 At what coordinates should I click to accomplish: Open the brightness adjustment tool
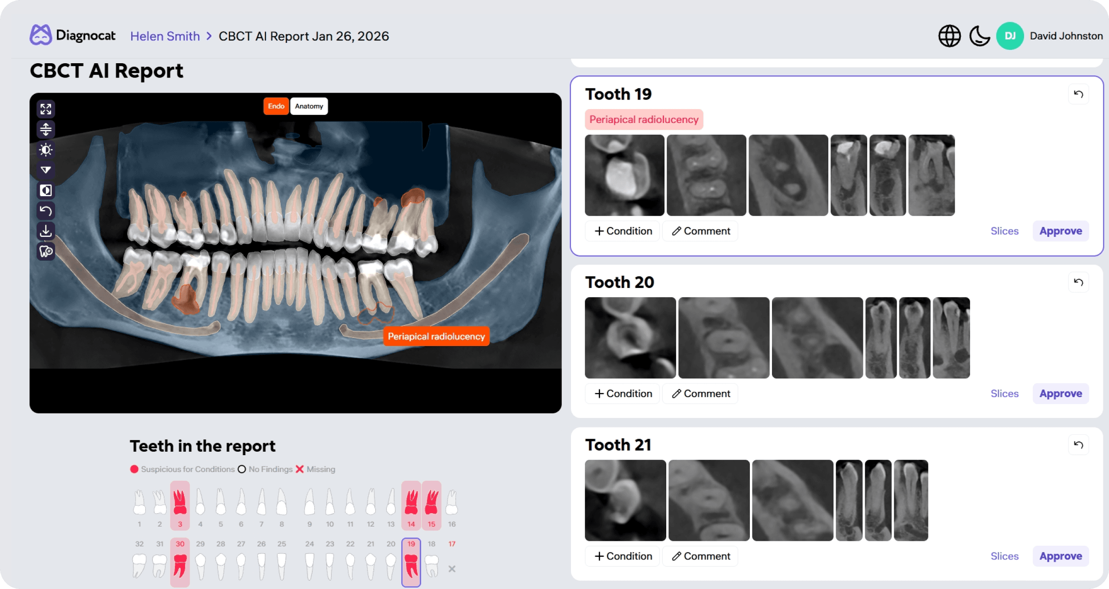46,149
